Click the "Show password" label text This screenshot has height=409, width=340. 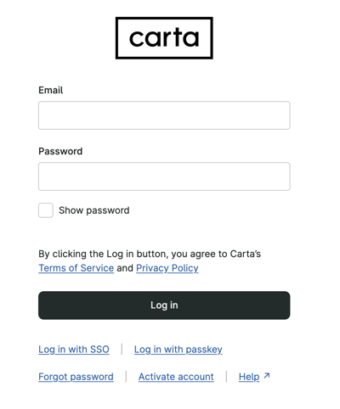94,210
